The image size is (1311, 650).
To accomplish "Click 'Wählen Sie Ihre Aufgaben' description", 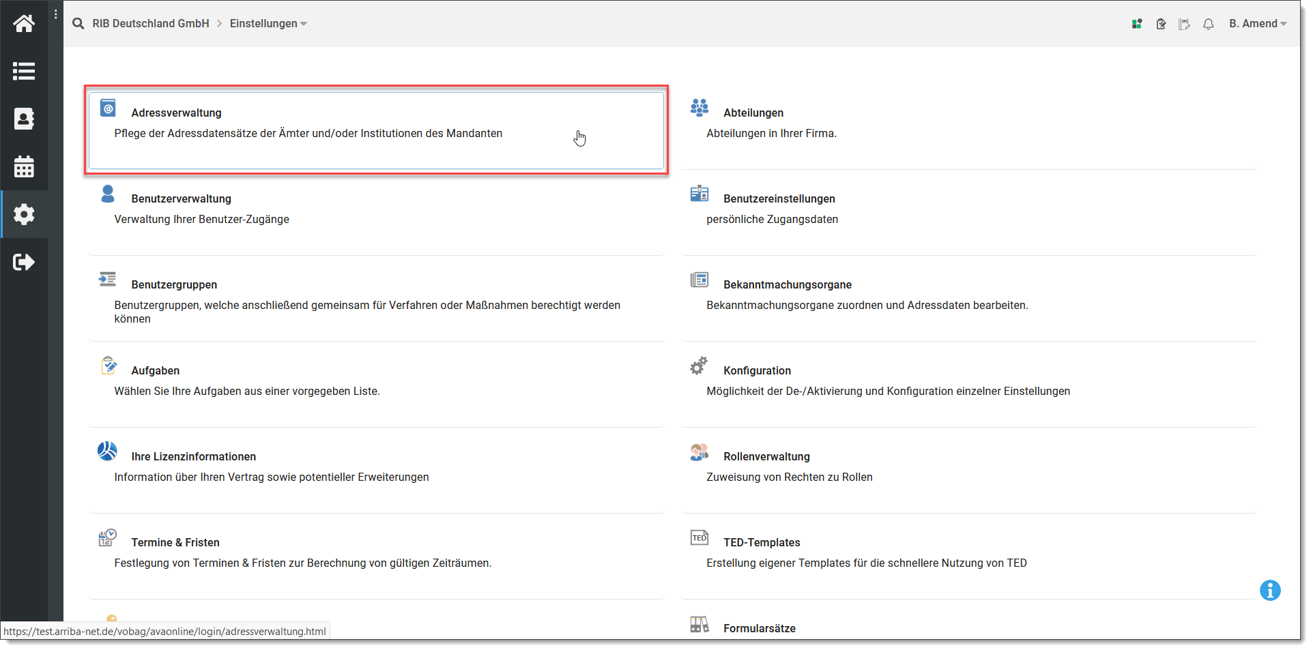I will 247,391.
